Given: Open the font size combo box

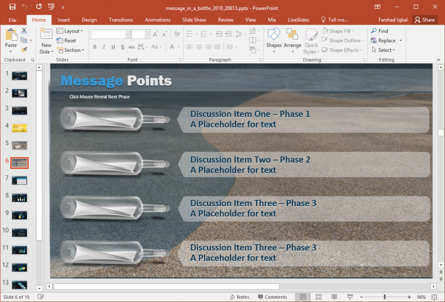Looking at the screenshot, I should pyautogui.click(x=140, y=34).
